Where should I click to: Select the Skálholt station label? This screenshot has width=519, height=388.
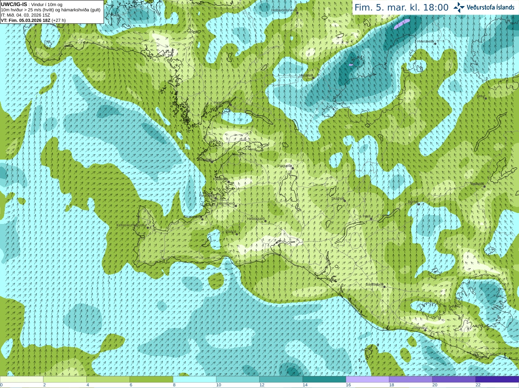338,198
